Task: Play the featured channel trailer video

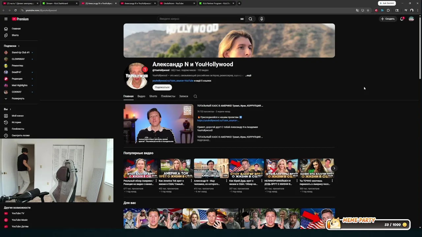Action: click(x=159, y=124)
